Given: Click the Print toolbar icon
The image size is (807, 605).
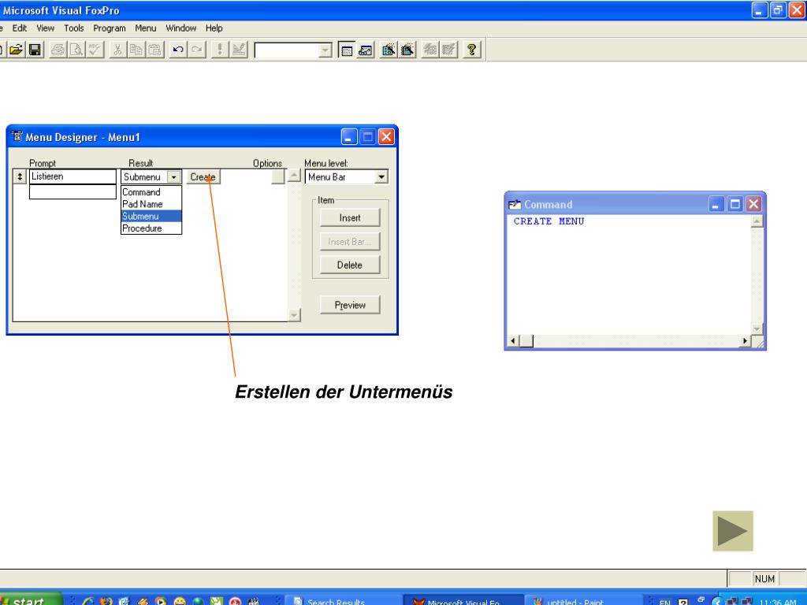Looking at the screenshot, I should [58, 50].
